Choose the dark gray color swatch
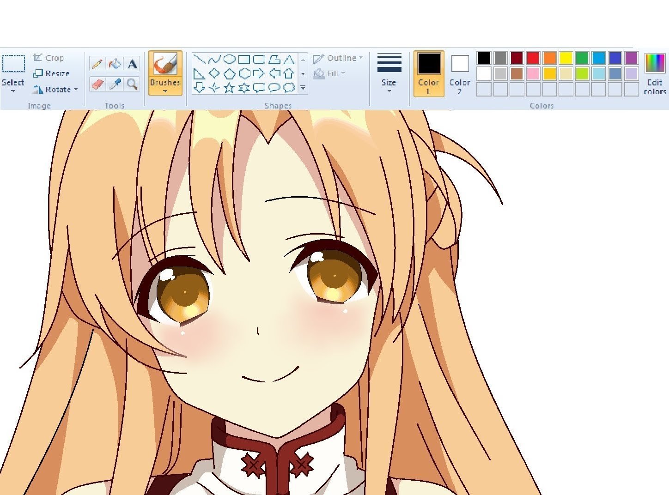 (x=500, y=58)
